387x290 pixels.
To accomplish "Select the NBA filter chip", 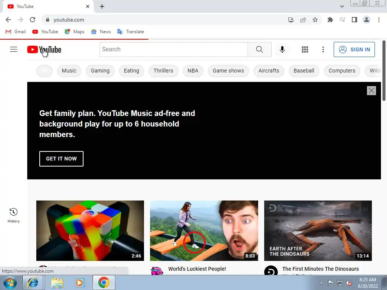I will 193,71.
